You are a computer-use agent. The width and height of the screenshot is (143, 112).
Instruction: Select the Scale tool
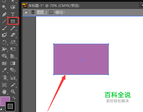pyautogui.click(x=13, y=42)
